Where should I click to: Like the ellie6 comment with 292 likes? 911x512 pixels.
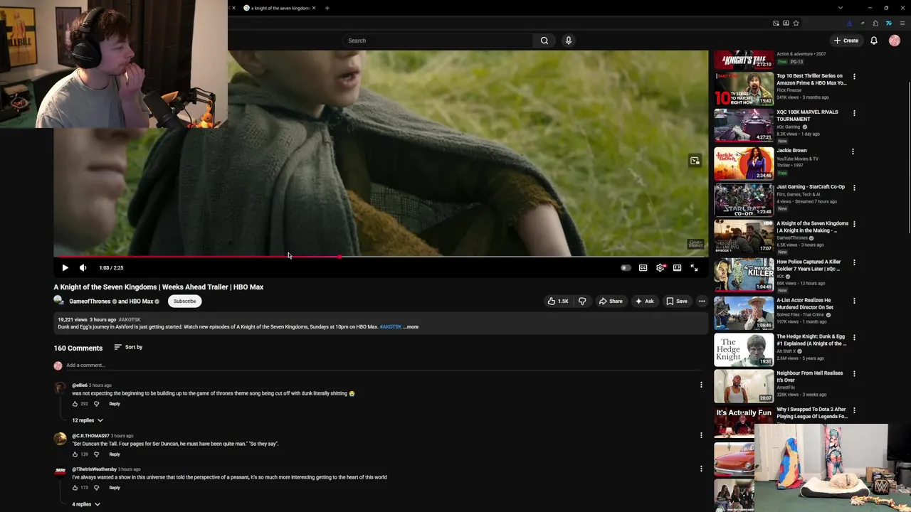click(x=75, y=404)
